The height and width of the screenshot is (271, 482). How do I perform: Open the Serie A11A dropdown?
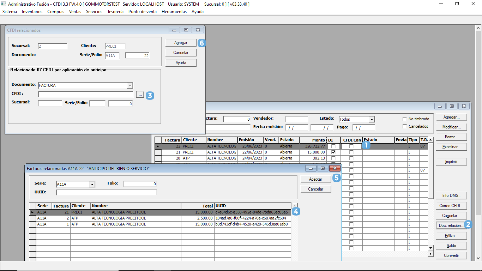pos(92,184)
